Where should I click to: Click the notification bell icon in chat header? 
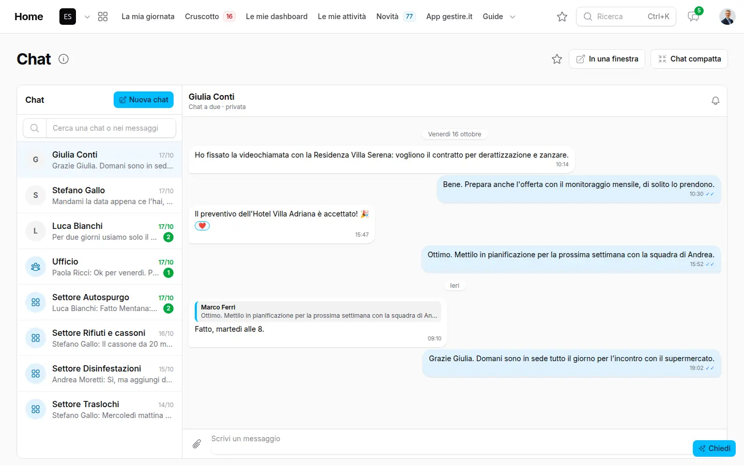(716, 101)
